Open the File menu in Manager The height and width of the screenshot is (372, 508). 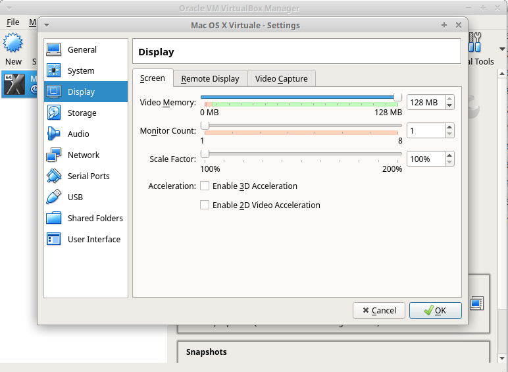pos(13,22)
